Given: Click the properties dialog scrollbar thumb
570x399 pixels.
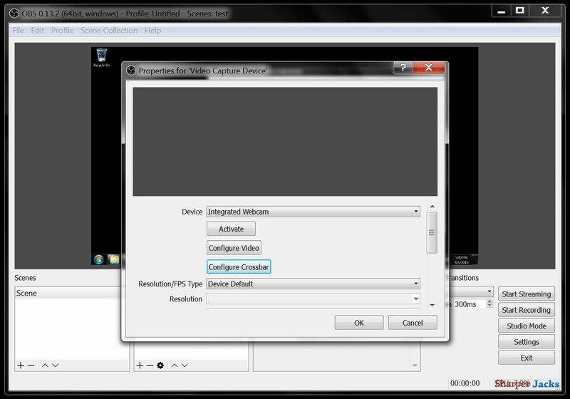Looking at the screenshot, I should (432, 232).
